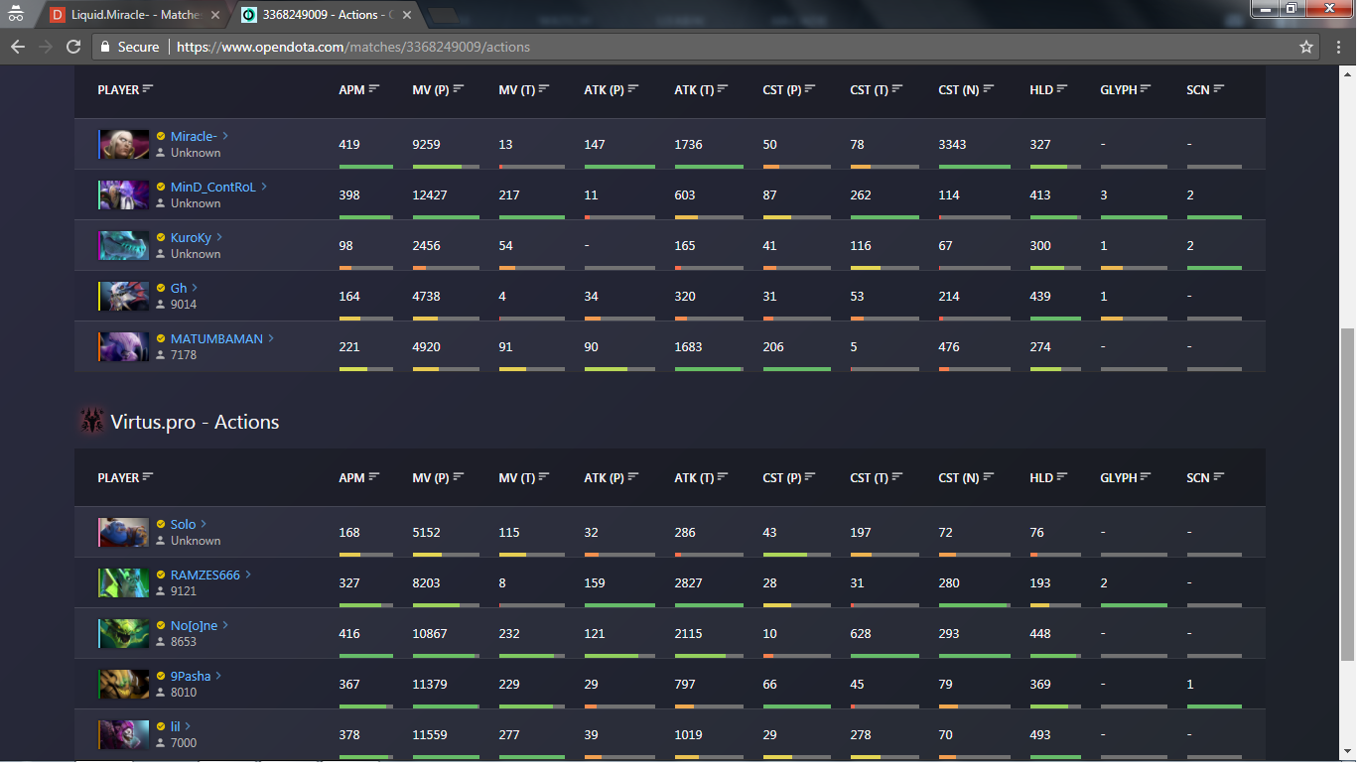Viewport: 1362px width, 768px height.
Task: Click Solo hero portrait
Action: pyautogui.click(x=123, y=532)
